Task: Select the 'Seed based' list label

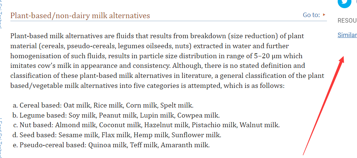Action: pos(39,135)
